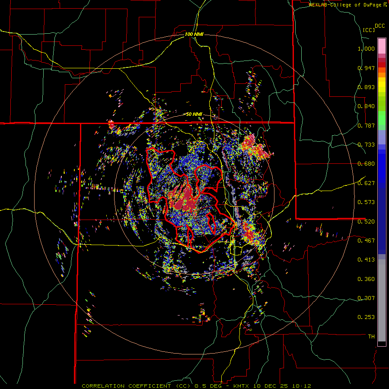Click the DCC label above the color scale
Image resolution: width=389 pixels, height=389 pixels.
coord(380,26)
